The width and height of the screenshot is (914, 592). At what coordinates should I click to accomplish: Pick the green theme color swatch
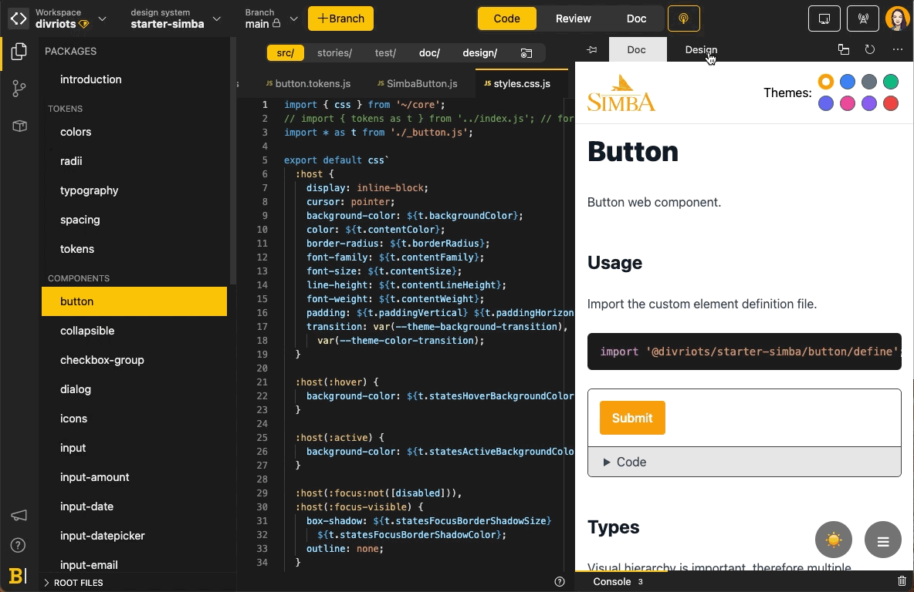(891, 82)
